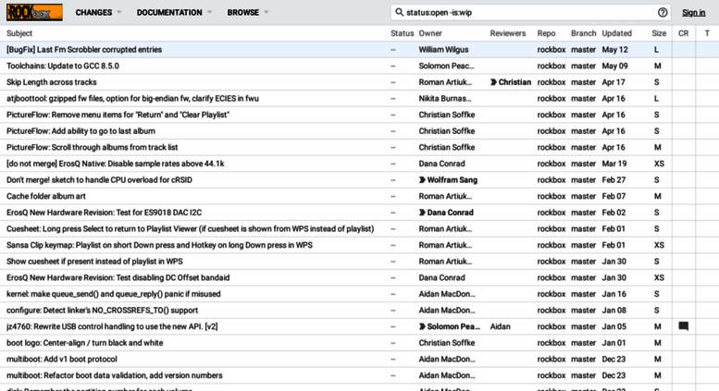The image size is (719, 391).
Task: Open 'Show cuesheet if present' change
Action: coord(94,262)
